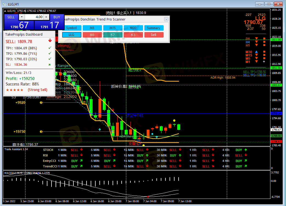Viewport: 286px width, 206px height.
Task: Click the 1821.08 green price level label
Action: (x=276, y=40)
